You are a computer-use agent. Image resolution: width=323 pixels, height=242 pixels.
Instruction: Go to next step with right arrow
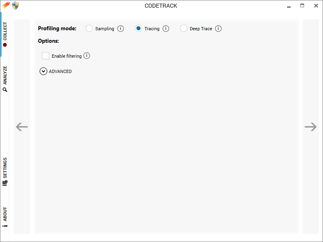310,127
